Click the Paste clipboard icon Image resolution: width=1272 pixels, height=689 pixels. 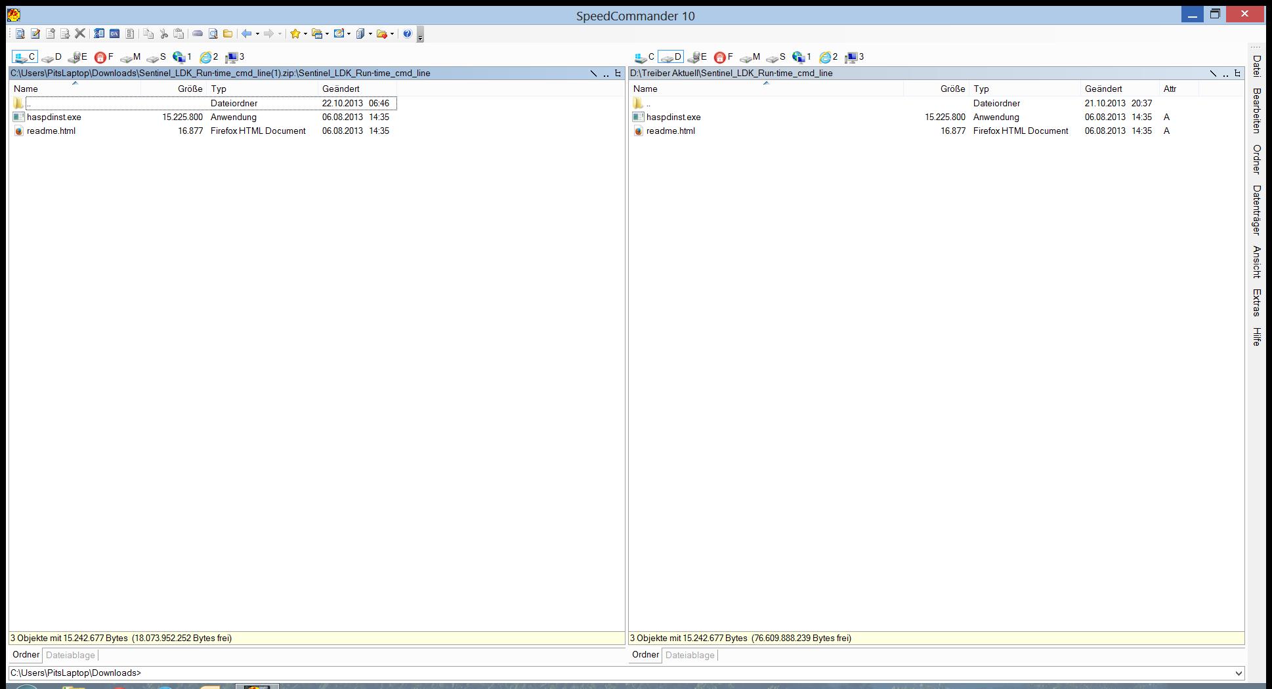point(179,33)
